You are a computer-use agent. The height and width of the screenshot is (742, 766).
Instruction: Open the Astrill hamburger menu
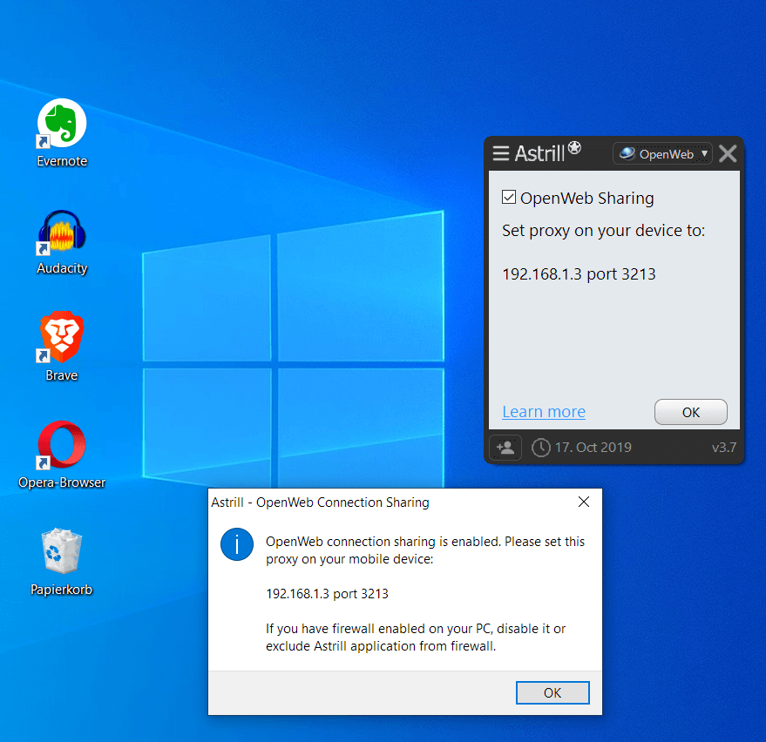pyautogui.click(x=501, y=153)
